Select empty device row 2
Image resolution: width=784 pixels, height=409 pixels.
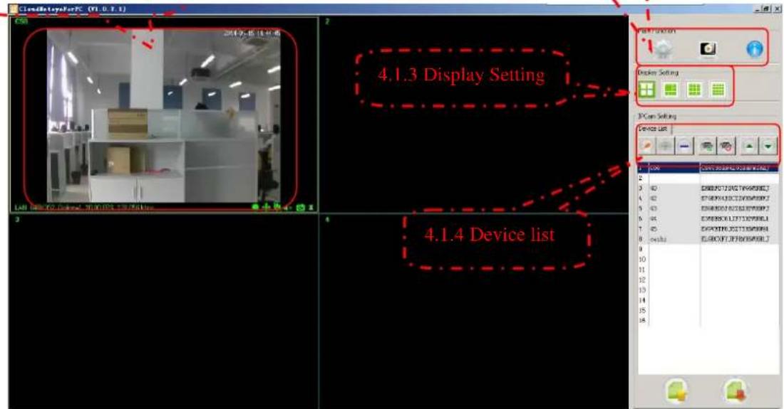[x=708, y=178]
